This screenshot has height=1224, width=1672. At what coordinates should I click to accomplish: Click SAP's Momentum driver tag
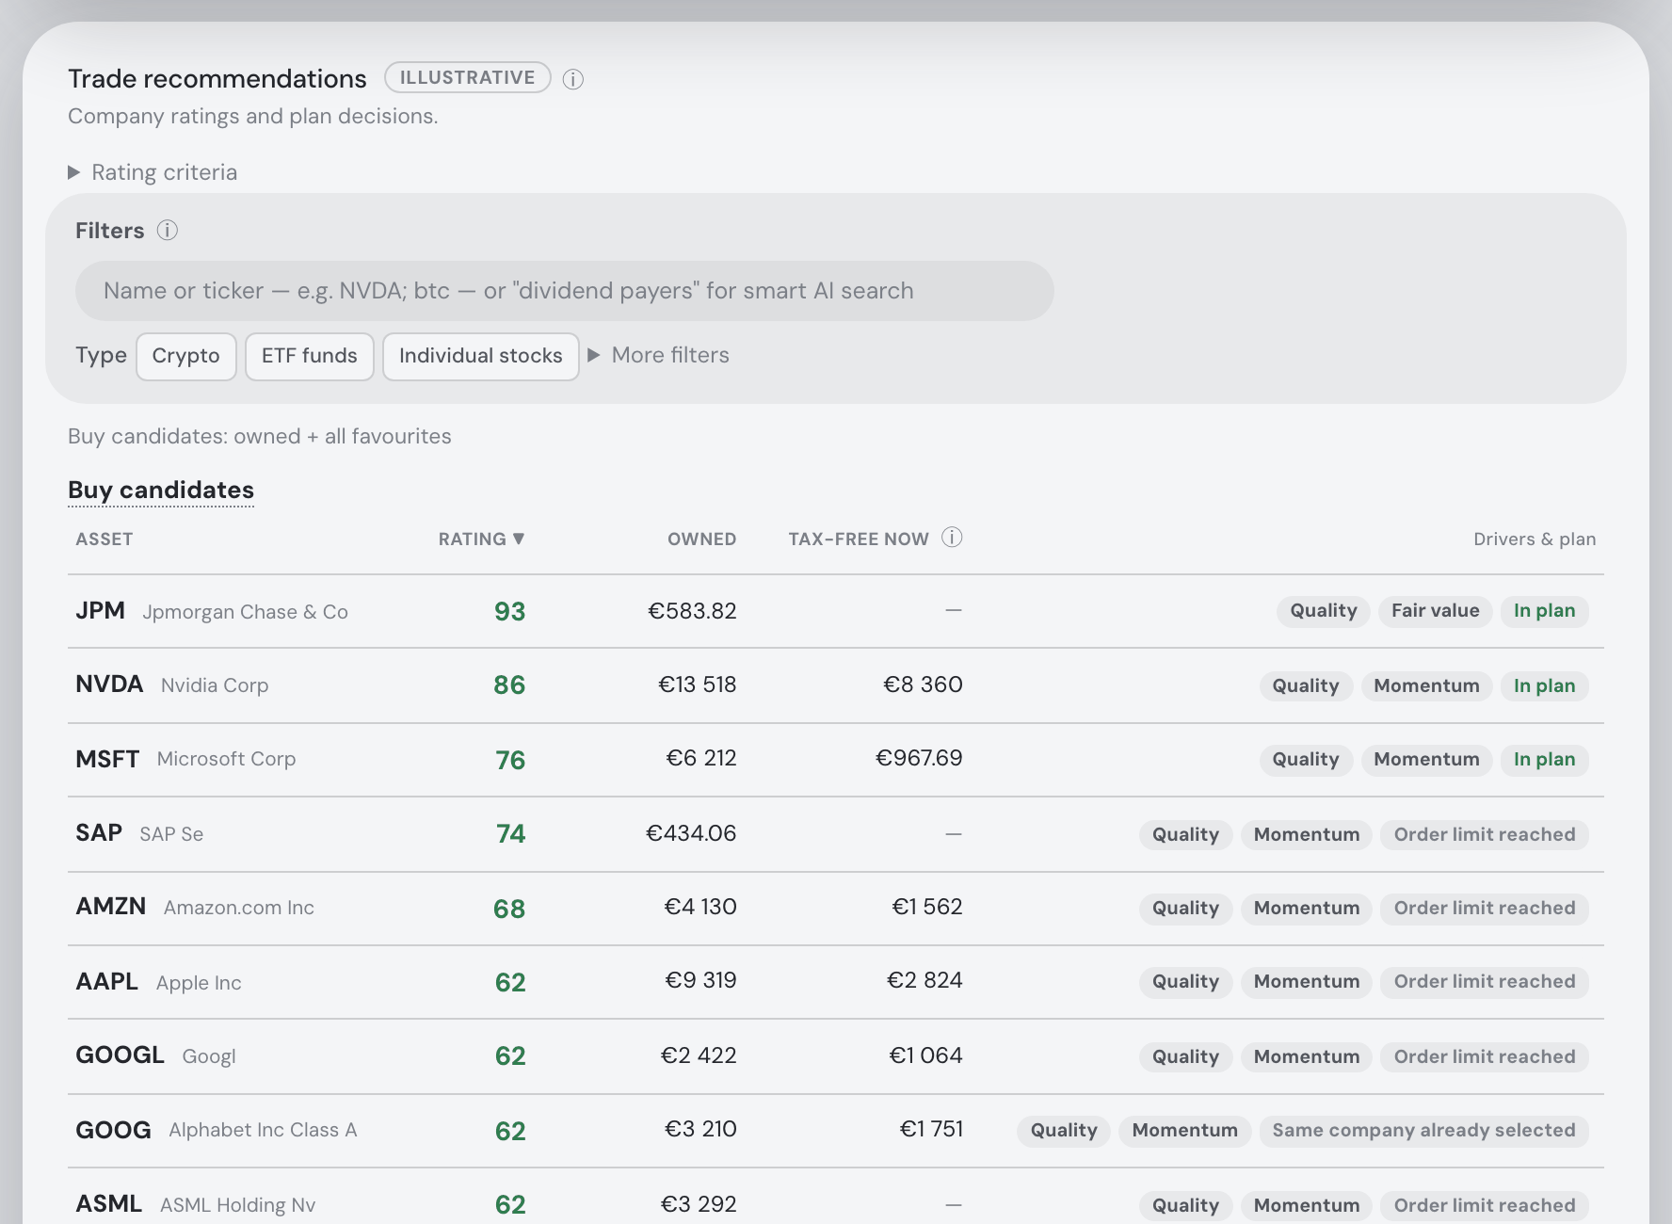[x=1307, y=835]
